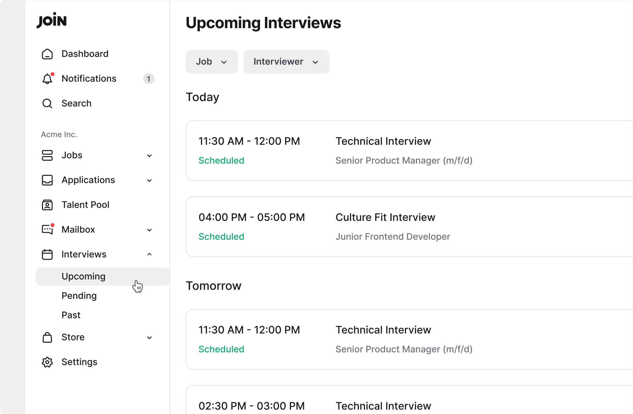Expand the Mailbox section chevron
This screenshot has height=414, width=633.
(x=150, y=230)
